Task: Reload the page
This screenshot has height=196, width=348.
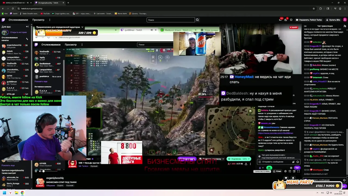Action: [13, 8]
